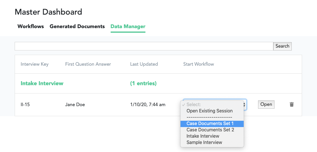Click the First Question Answer column header

[88, 64]
